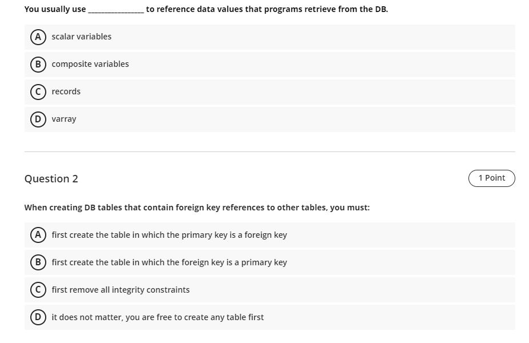This screenshot has width=529, height=343.
Task: Click the Question 2 prompt about foreign keys
Action: coord(197,208)
